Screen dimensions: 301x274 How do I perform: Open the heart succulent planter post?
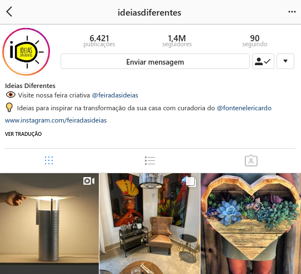pos(251,223)
